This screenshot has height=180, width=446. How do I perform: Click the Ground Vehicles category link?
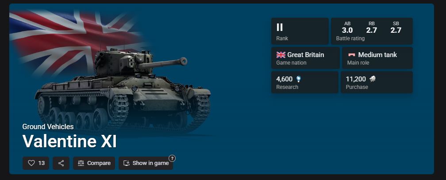point(48,126)
